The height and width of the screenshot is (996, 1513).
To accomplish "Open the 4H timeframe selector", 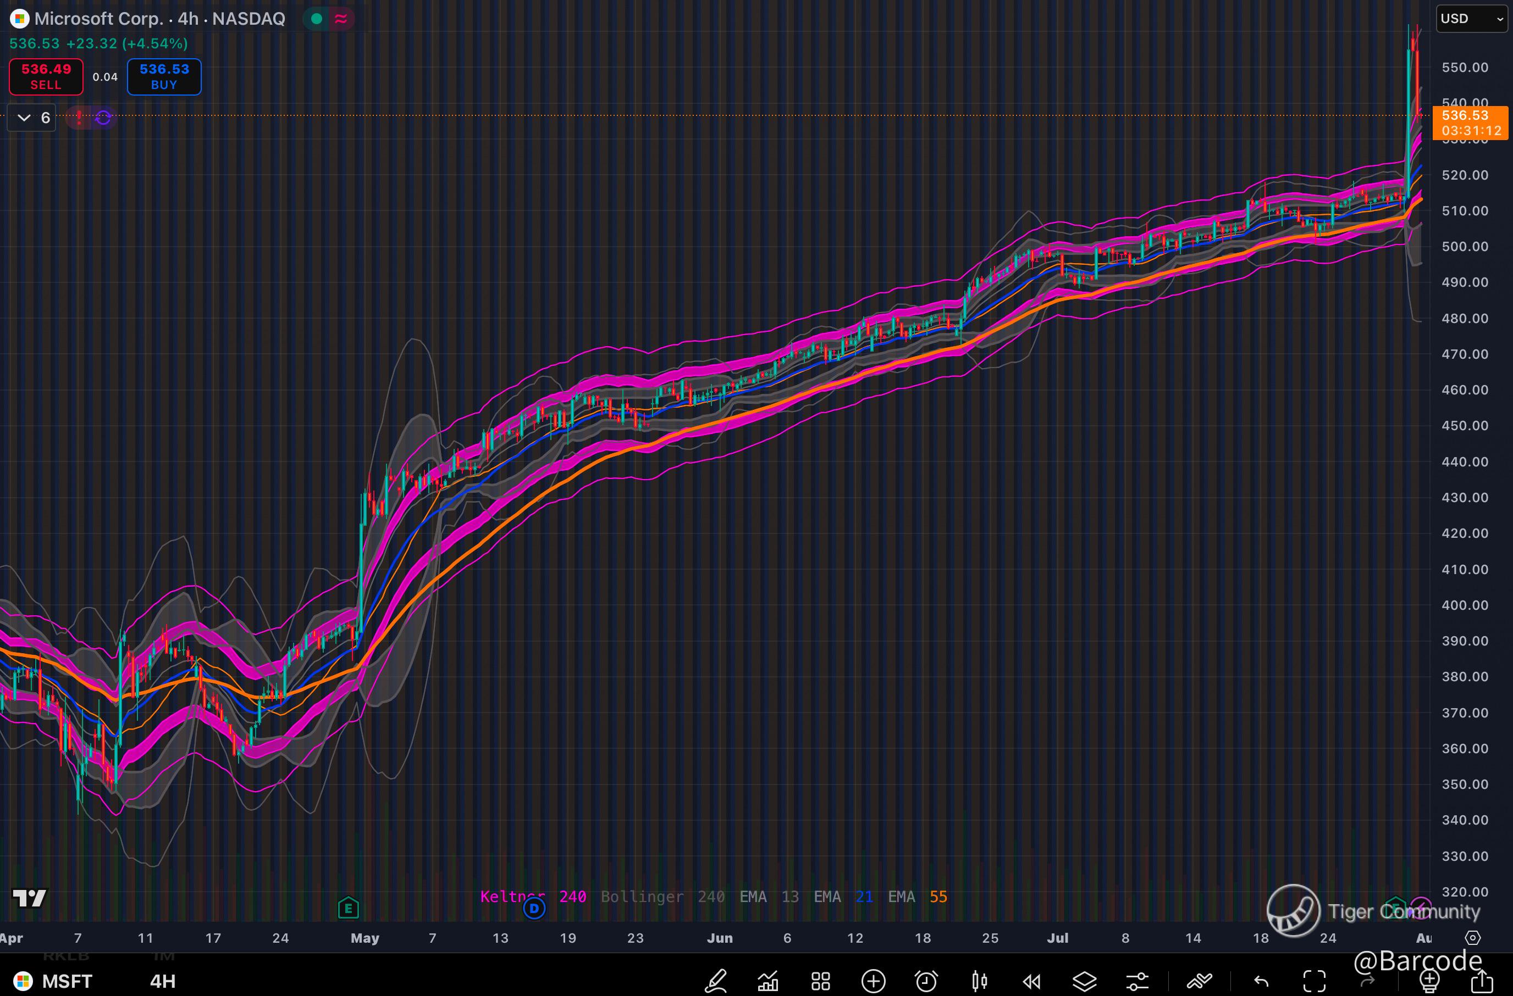I will (x=162, y=981).
